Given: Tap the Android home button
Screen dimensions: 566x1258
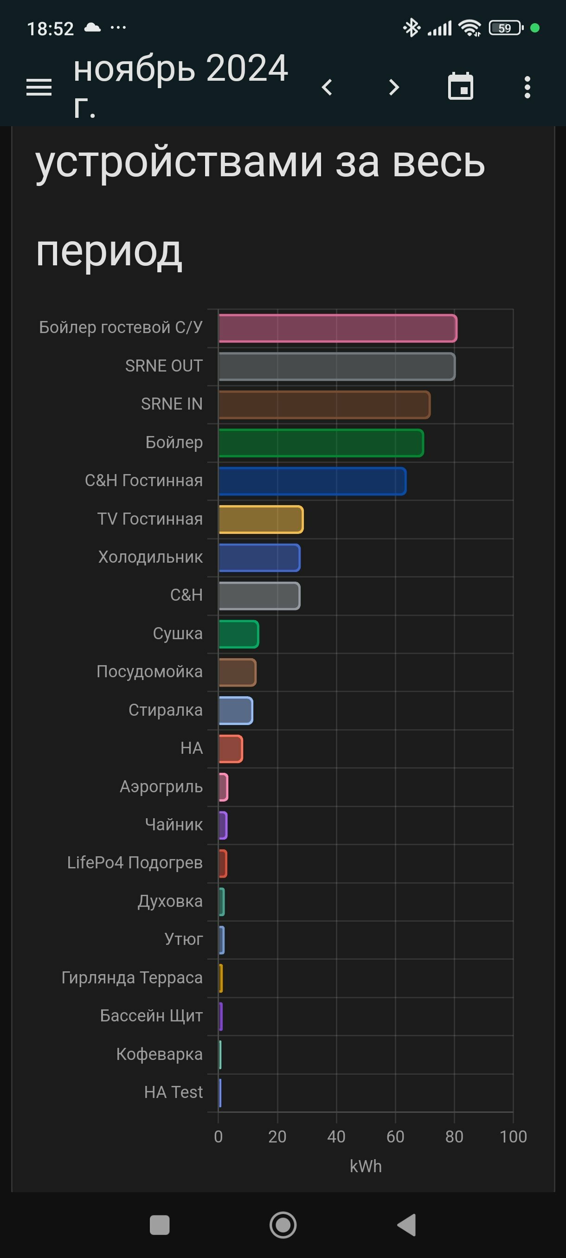Looking at the screenshot, I should (283, 1225).
